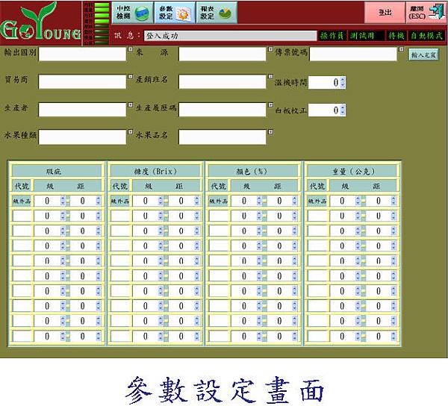The image size is (448, 406).
Task: Open the 傳票號碼 dropdown arrow
Action: (x=401, y=49)
